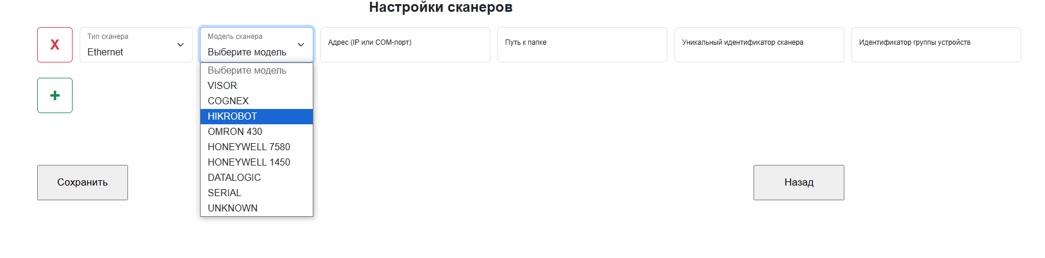Click the Назад button

[x=798, y=183]
